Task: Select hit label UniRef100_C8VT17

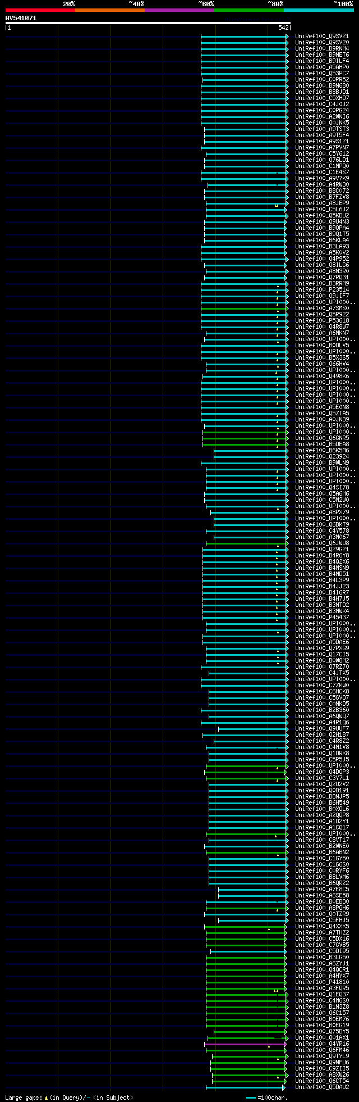Action: (x=322, y=840)
